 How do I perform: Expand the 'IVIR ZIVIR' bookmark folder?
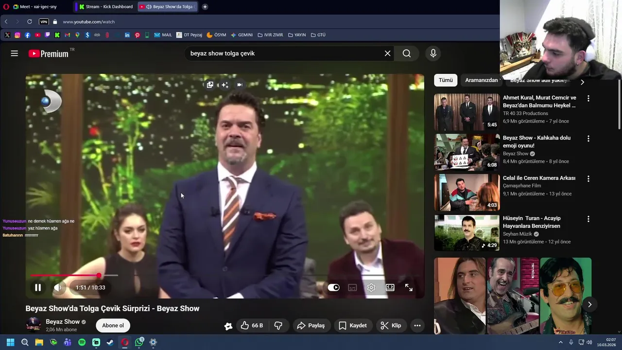(x=270, y=35)
